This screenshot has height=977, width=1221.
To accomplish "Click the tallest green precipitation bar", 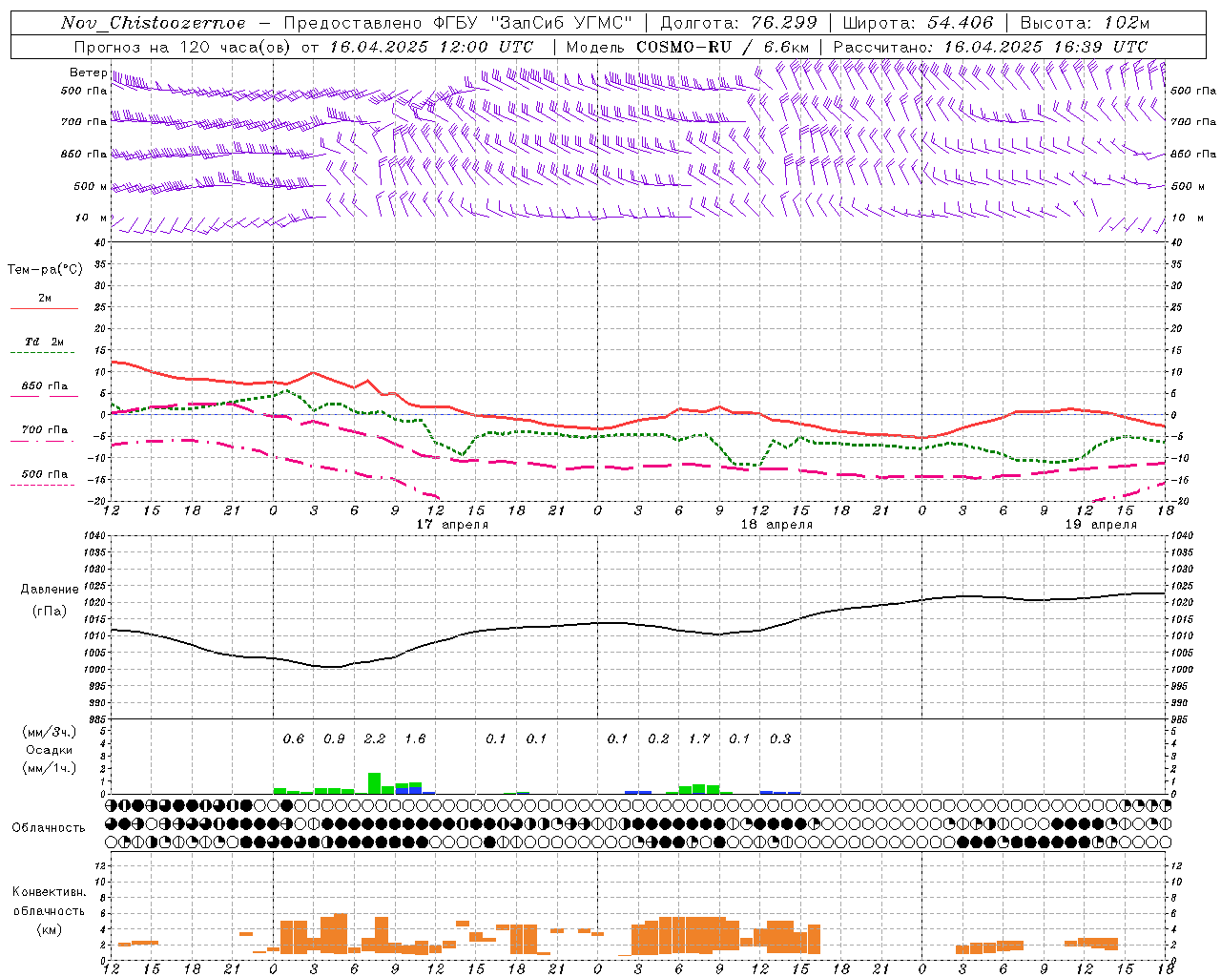I will point(374,782).
